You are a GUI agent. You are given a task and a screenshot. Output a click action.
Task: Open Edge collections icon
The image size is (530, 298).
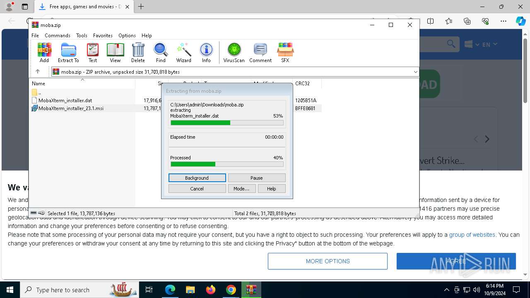click(467, 21)
